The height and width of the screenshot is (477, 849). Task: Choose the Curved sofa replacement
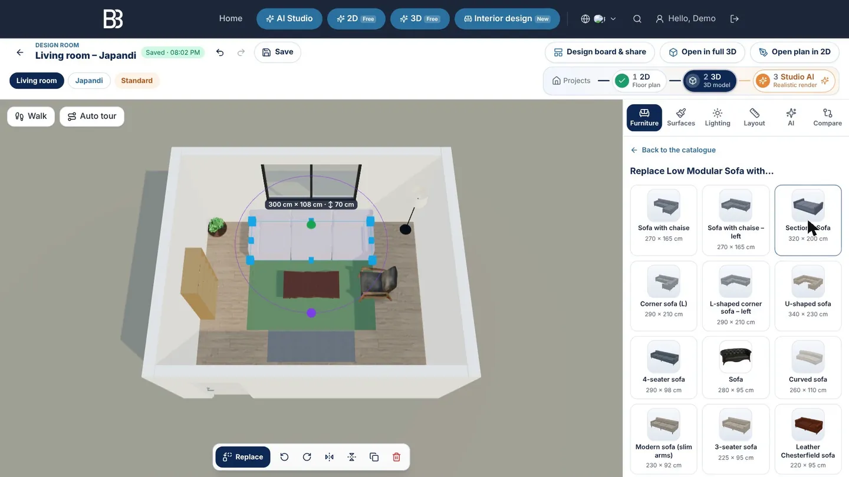pyautogui.click(x=808, y=368)
